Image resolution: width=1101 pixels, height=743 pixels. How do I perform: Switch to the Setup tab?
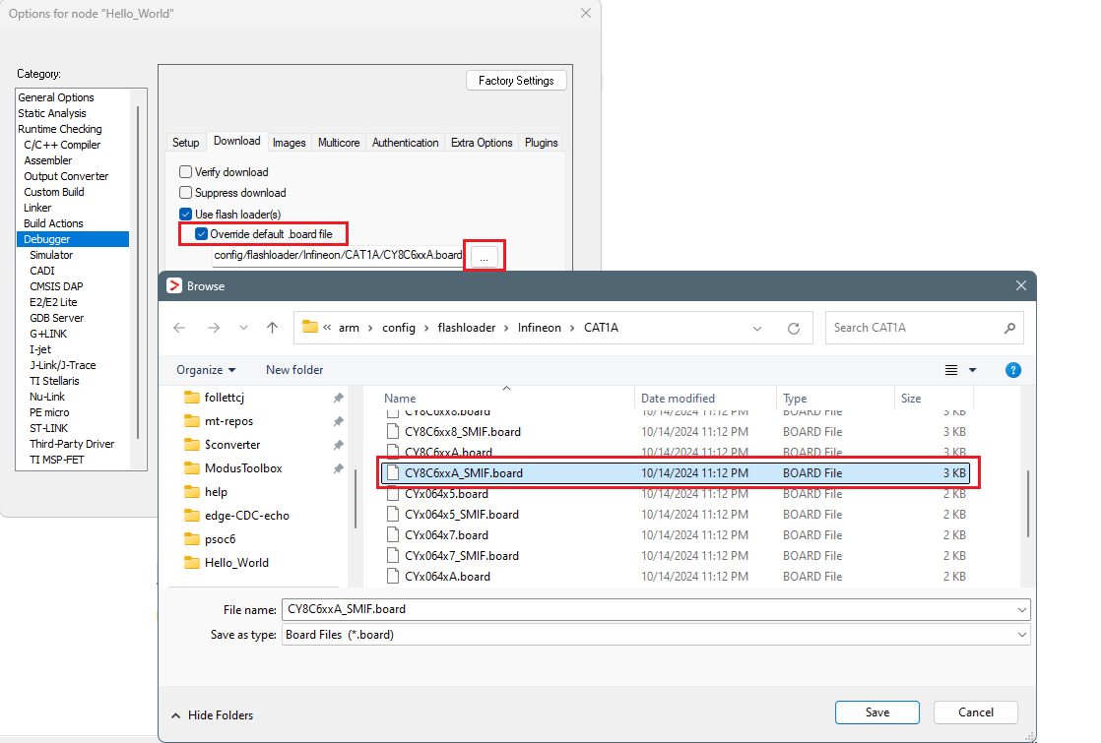185,143
